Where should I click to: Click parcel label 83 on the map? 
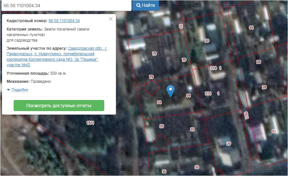(x=274, y=131)
